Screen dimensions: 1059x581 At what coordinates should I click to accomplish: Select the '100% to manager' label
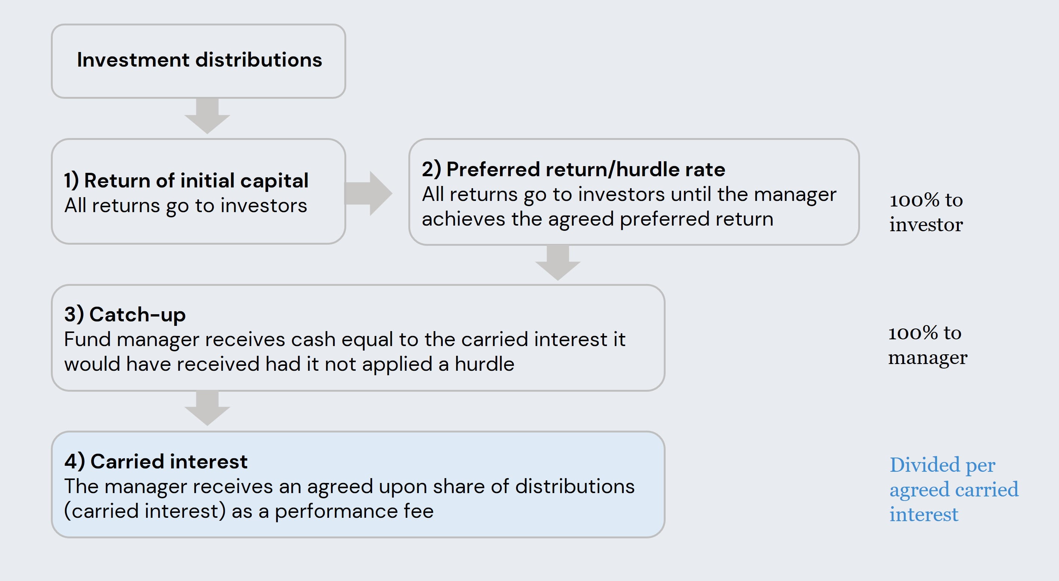click(x=927, y=345)
